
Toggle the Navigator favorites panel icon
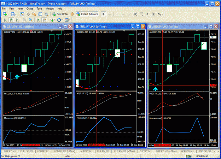[34, 14]
